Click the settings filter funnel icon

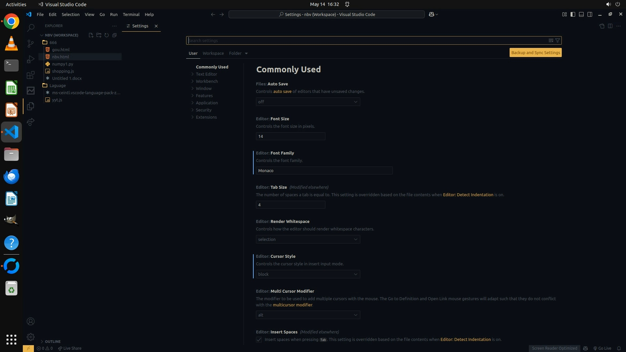558,40
